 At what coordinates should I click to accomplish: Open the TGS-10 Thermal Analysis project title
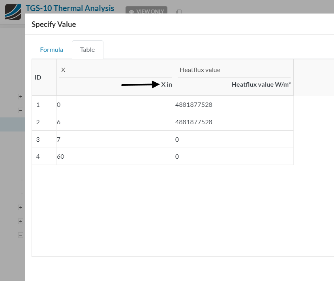click(70, 8)
